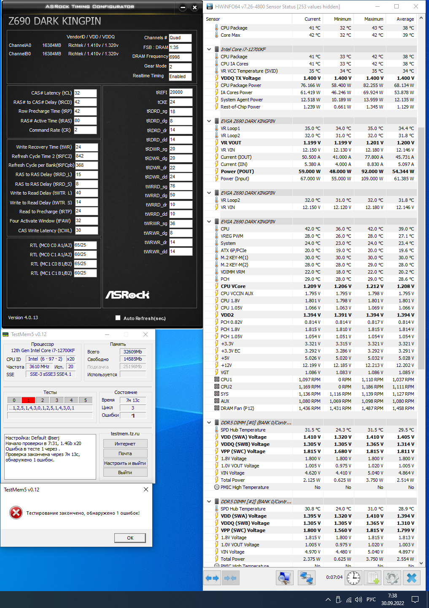Click the Почта button
This screenshot has width=429, height=608.
125,453
